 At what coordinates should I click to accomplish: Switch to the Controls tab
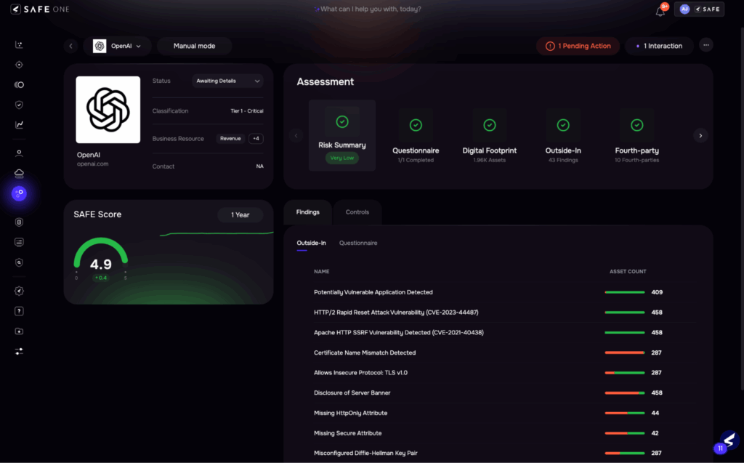357,212
